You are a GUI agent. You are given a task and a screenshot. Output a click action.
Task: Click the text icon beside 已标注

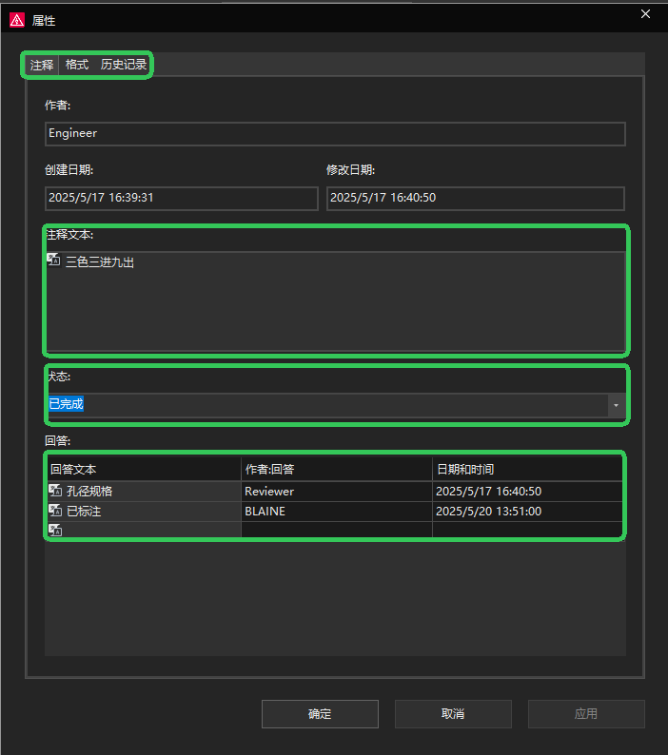click(x=55, y=510)
